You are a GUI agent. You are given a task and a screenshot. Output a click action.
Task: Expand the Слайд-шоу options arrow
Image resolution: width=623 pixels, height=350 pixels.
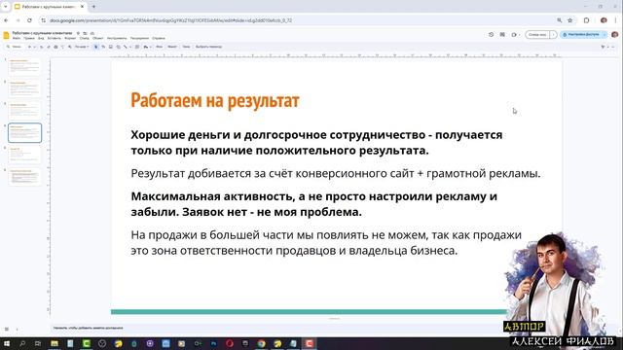click(x=554, y=35)
